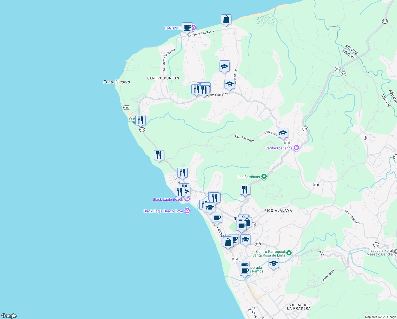Click the 412 road shield near Escuela Rural

(376, 244)
